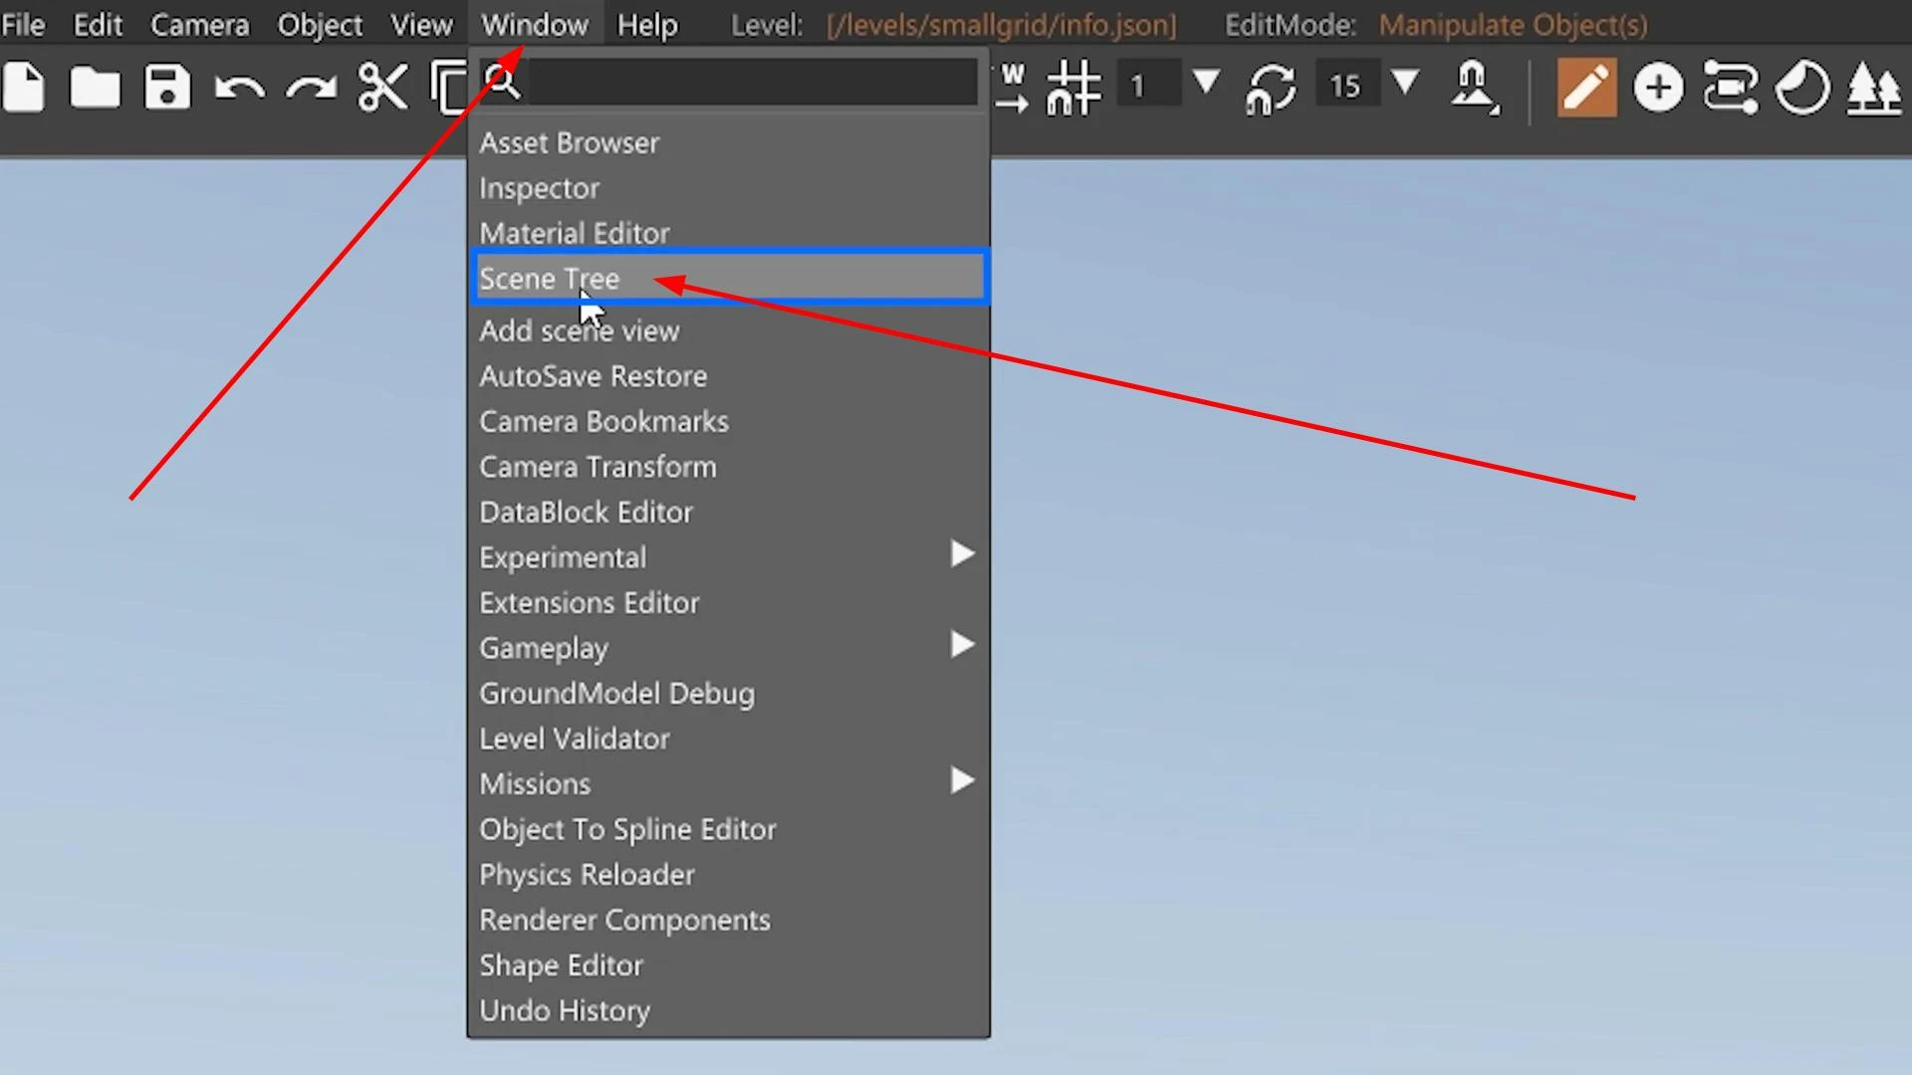The height and width of the screenshot is (1075, 1912).
Task: Select the orange pencil manipulate tool
Action: click(1586, 88)
